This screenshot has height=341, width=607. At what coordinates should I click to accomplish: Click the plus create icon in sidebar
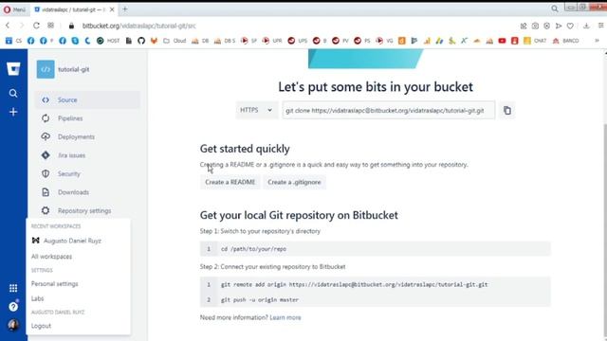pos(13,112)
